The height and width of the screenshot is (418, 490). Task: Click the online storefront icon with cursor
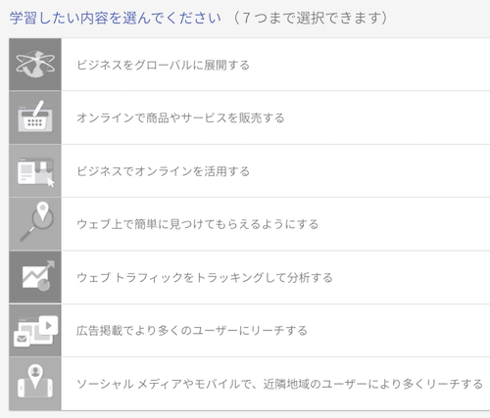35,170
